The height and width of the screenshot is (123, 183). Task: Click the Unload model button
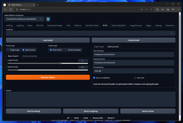(x=133, y=40)
